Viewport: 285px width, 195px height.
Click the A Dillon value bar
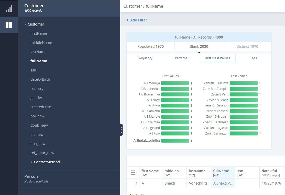pyautogui.click(x=175, y=106)
